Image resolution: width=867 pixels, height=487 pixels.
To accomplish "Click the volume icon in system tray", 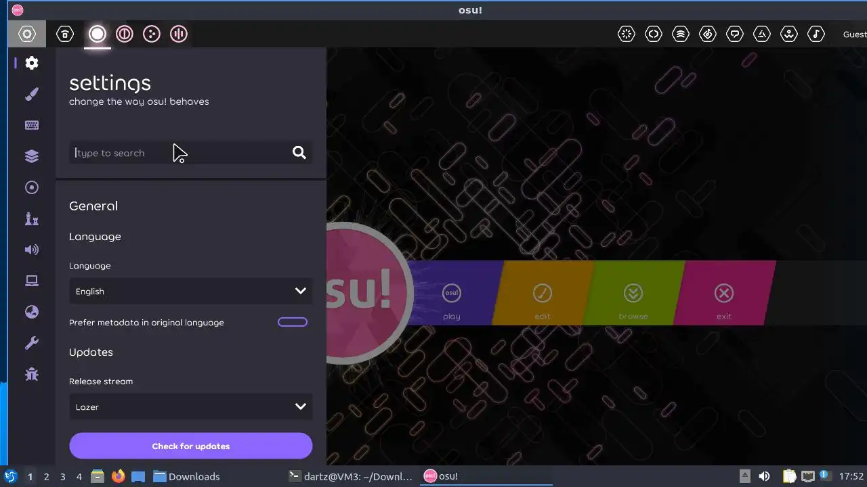I will 765,476.
